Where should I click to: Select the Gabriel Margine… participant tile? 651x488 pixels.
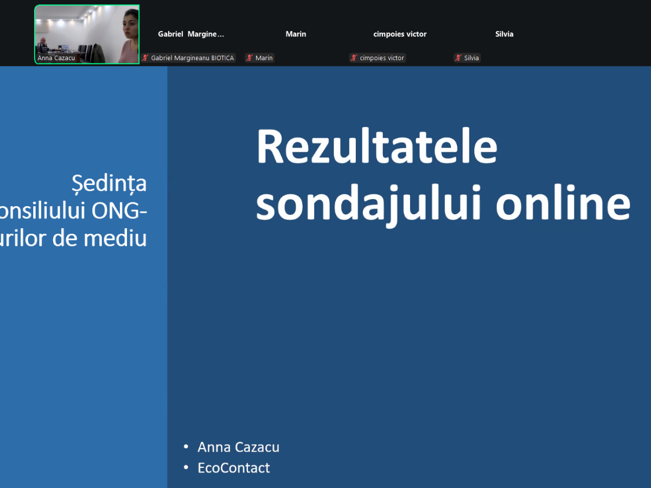click(x=191, y=34)
